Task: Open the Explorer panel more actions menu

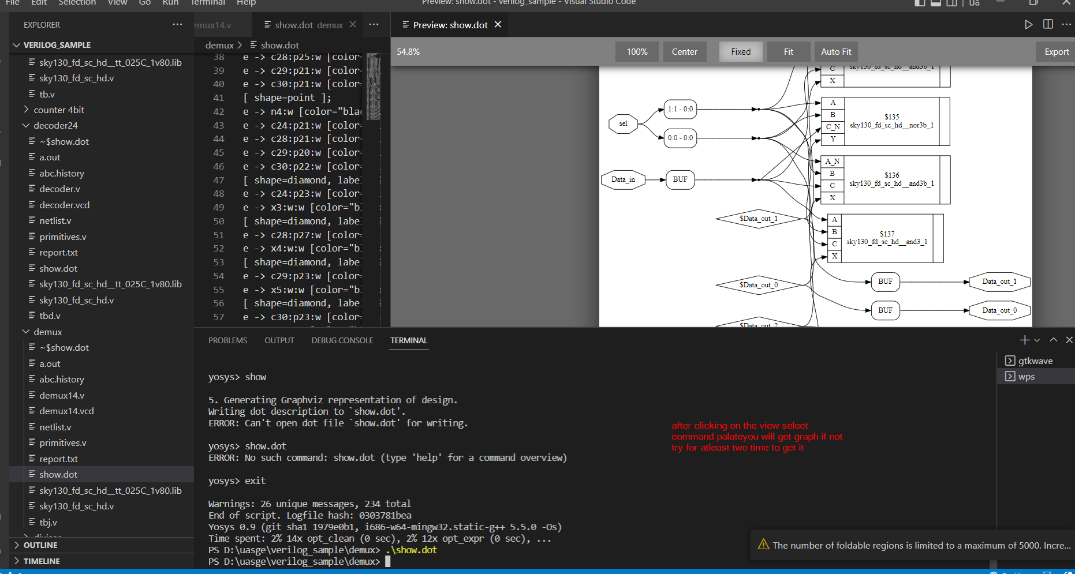Action: pyautogui.click(x=177, y=25)
